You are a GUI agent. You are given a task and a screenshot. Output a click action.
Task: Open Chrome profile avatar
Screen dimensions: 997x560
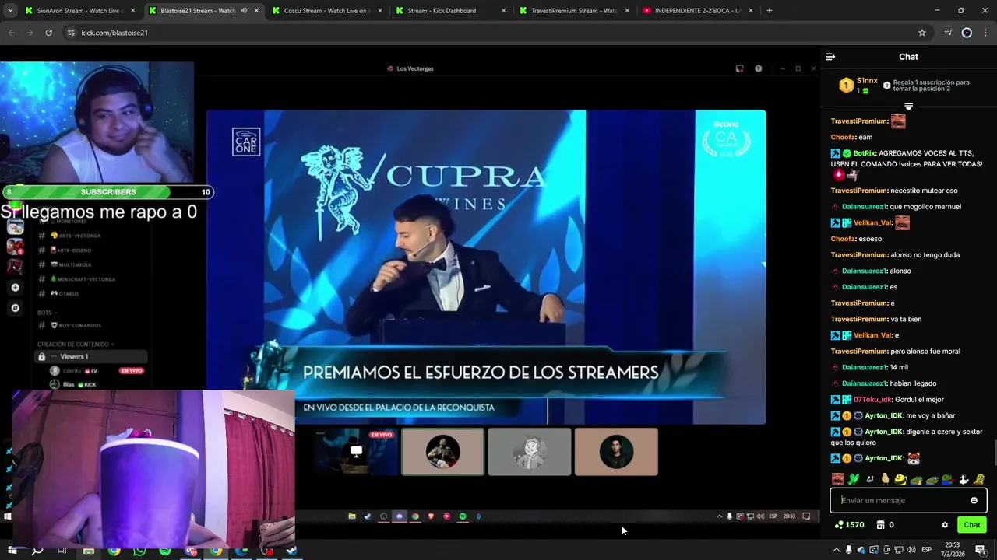tap(967, 33)
